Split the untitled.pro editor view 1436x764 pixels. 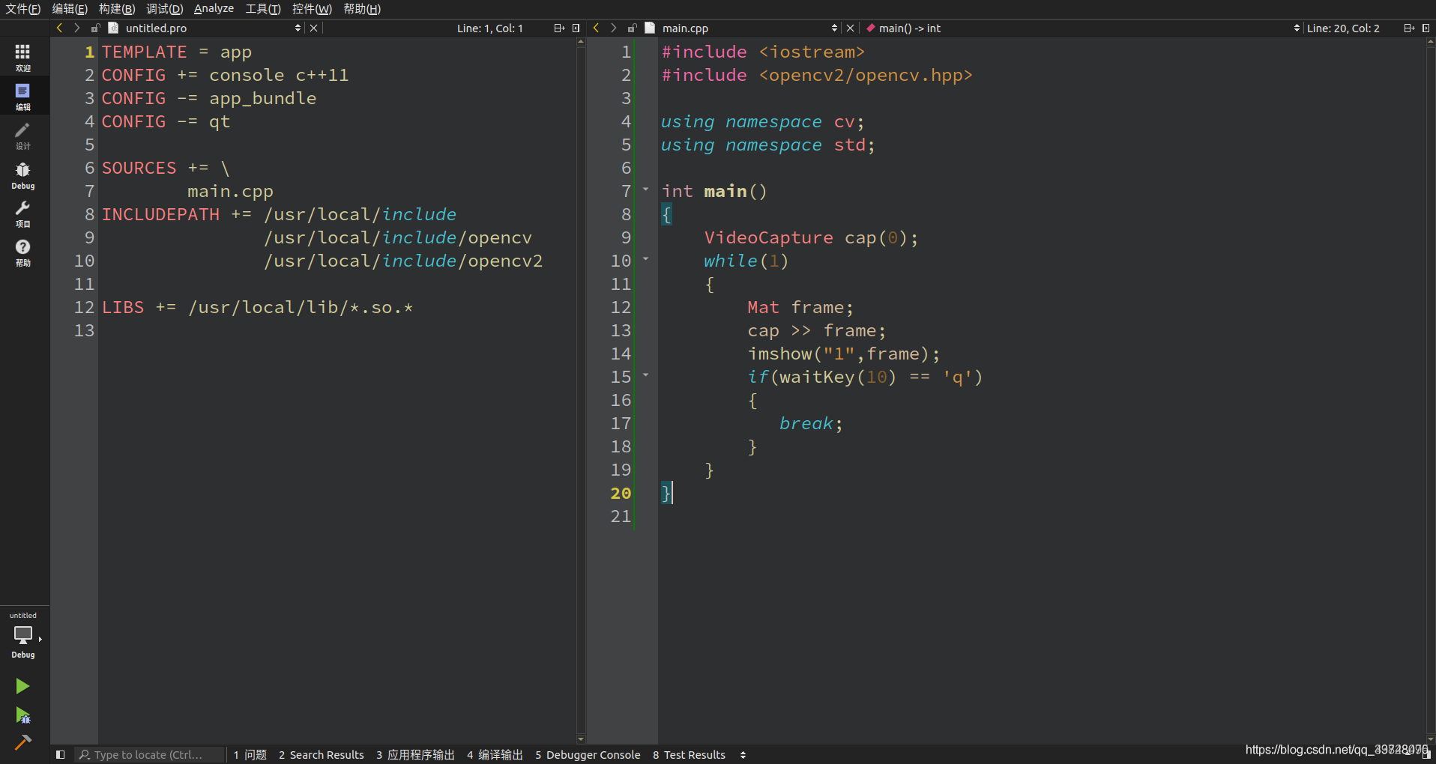[x=559, y=28]
